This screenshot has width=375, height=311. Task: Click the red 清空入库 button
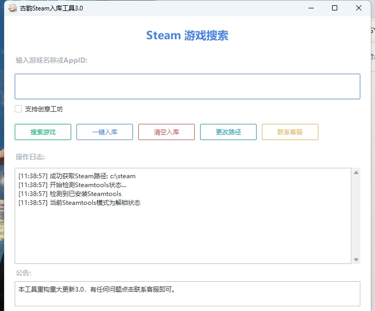167,132
